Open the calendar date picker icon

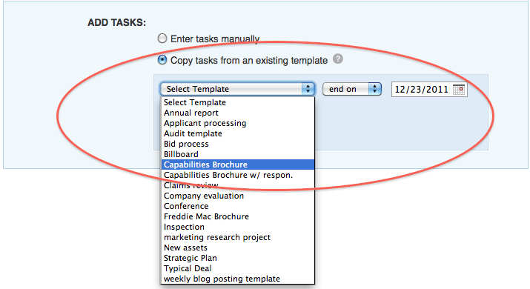click(x=459, y=90)
